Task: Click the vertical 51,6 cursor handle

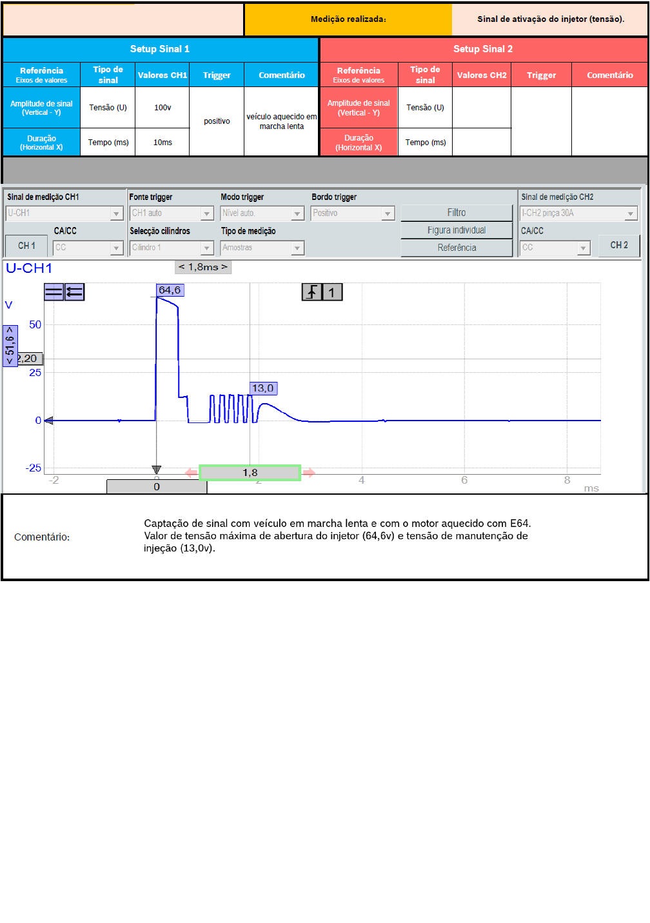Action: click(10, 346)
